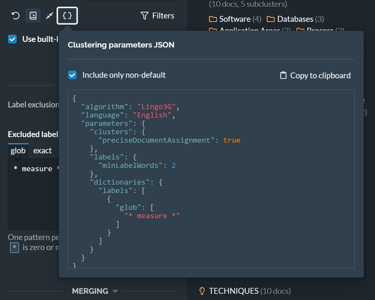Click the "English" language value

pos(152,115)
